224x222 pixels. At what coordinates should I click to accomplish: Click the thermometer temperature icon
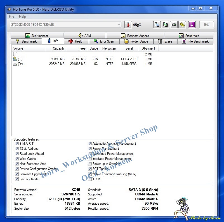128,25
